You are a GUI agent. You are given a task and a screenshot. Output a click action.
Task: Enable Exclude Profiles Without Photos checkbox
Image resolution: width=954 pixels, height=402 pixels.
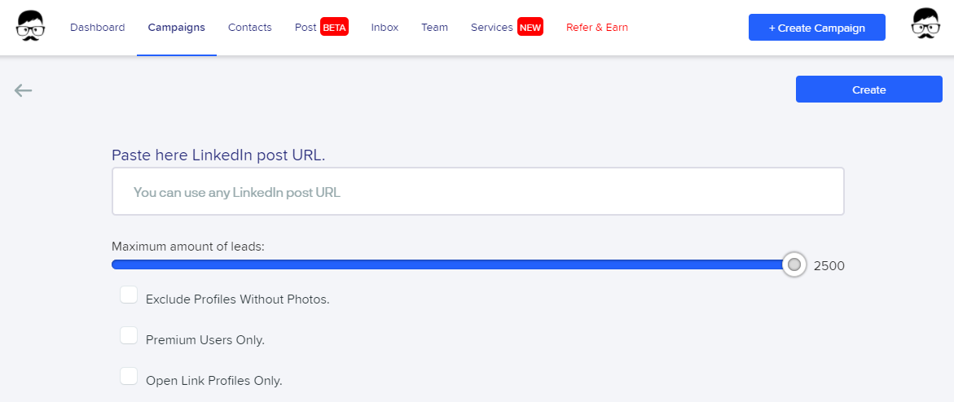[x=129, y=295]
